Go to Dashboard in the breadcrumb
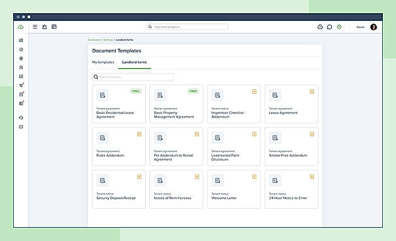The image size is (396, 241). [94, 40]
